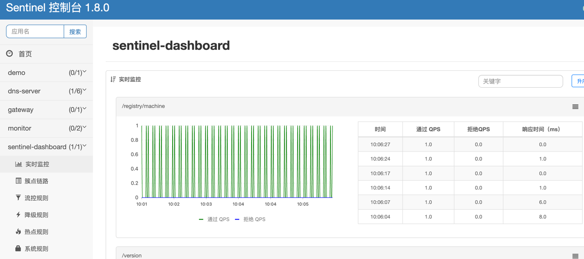Expand the monitor app chevron

point(84,127)
